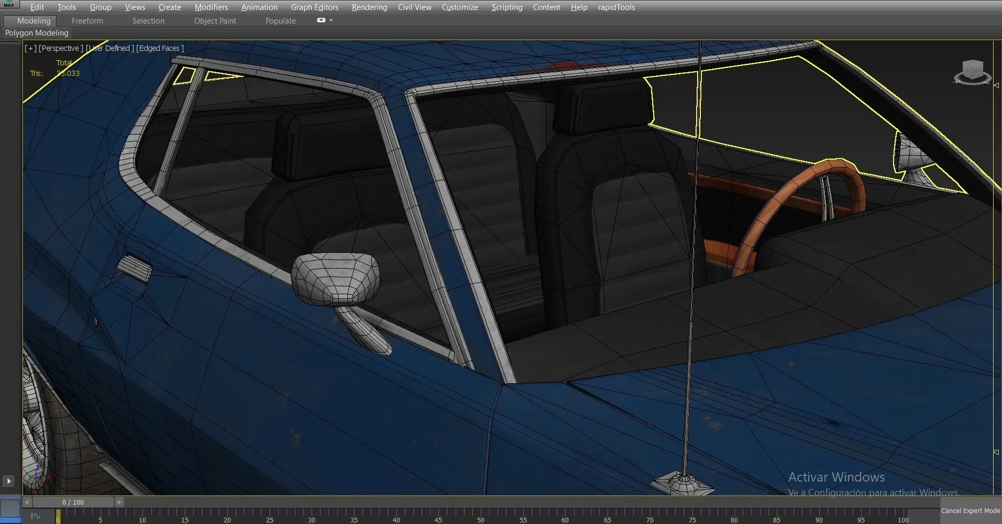Open the Group menu

[x=101, y=7]
